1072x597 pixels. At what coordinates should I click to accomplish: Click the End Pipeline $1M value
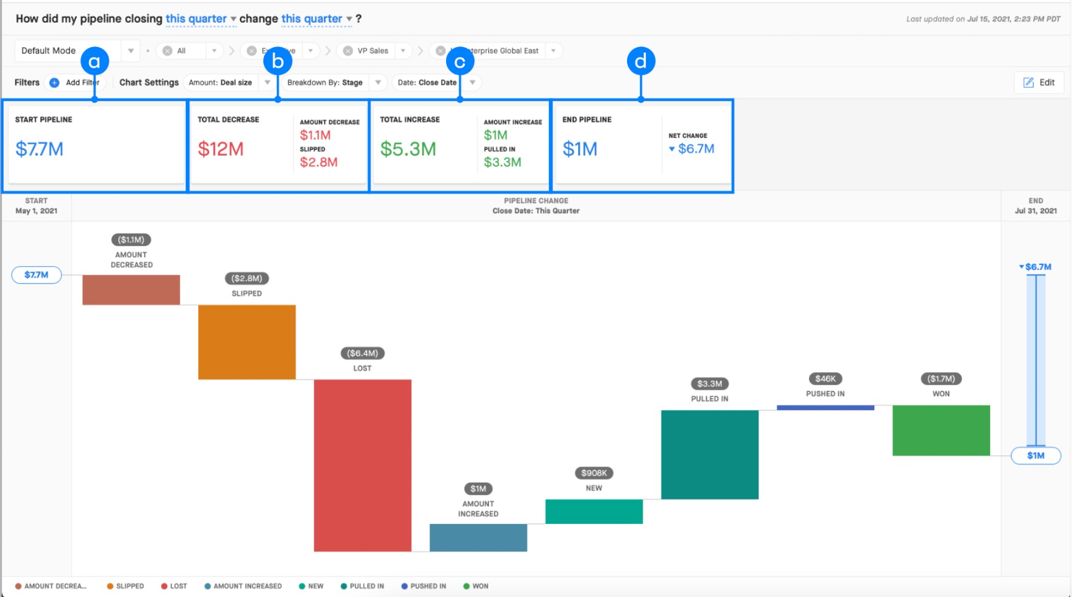[x=580, y=149]
